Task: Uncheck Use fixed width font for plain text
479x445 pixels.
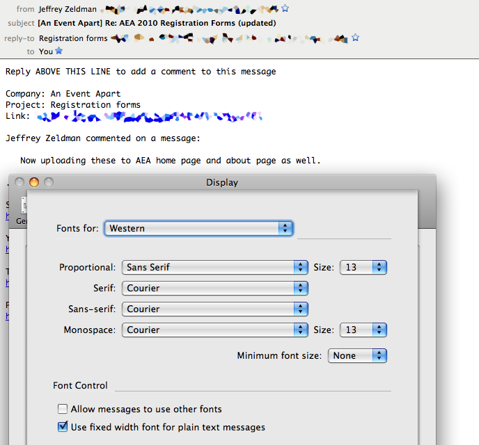Action: click(x=63, y=427)
